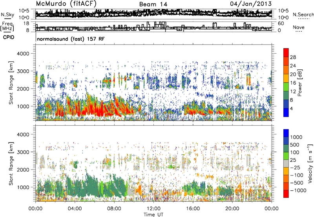The height and width of the screenshot is (217, 314).
Task: Click the "2000" tick on the velocity panel
Action: coord(23,170)
